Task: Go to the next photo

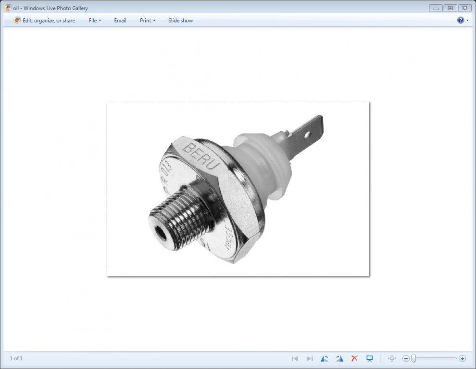Action: 309,358
